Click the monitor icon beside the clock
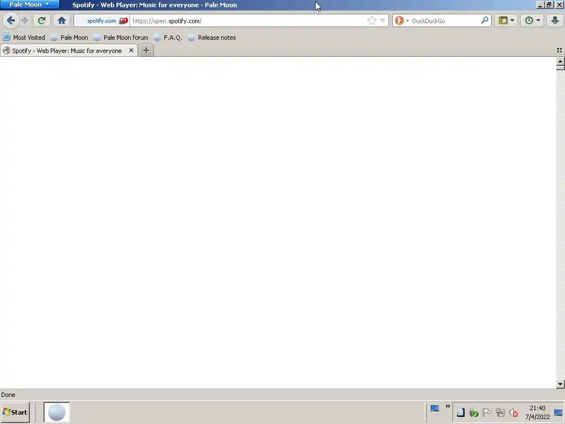 (558, 413)
